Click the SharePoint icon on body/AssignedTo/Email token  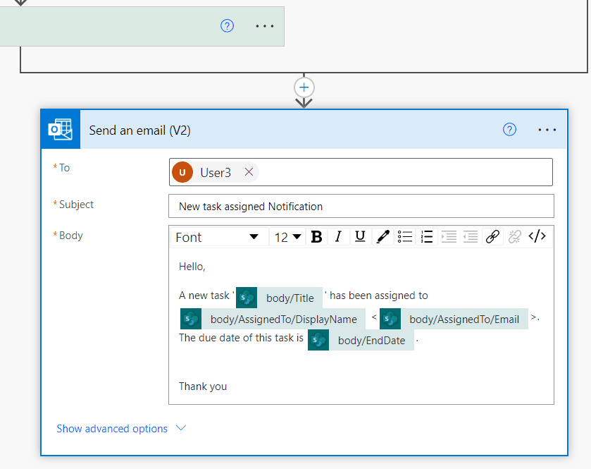coord(390,319)
